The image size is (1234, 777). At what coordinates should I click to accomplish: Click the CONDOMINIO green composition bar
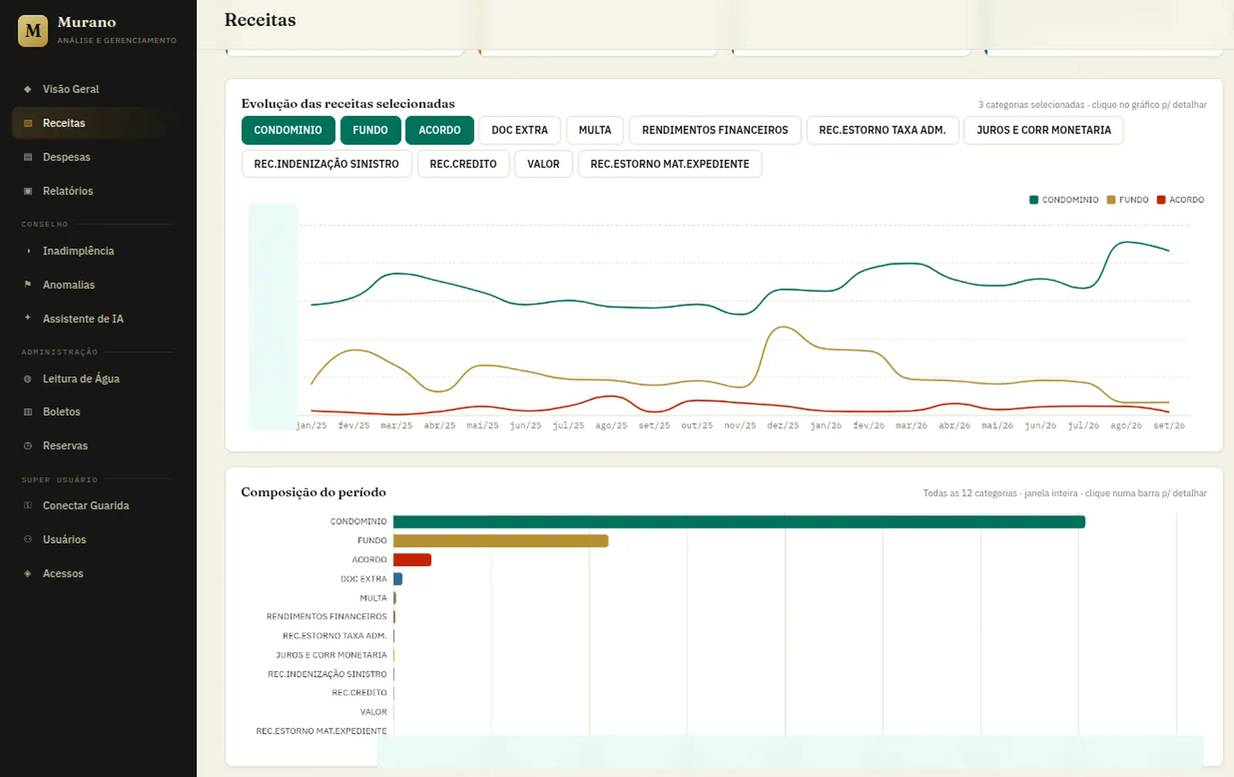pyautogui.click(x=739, y=522)
